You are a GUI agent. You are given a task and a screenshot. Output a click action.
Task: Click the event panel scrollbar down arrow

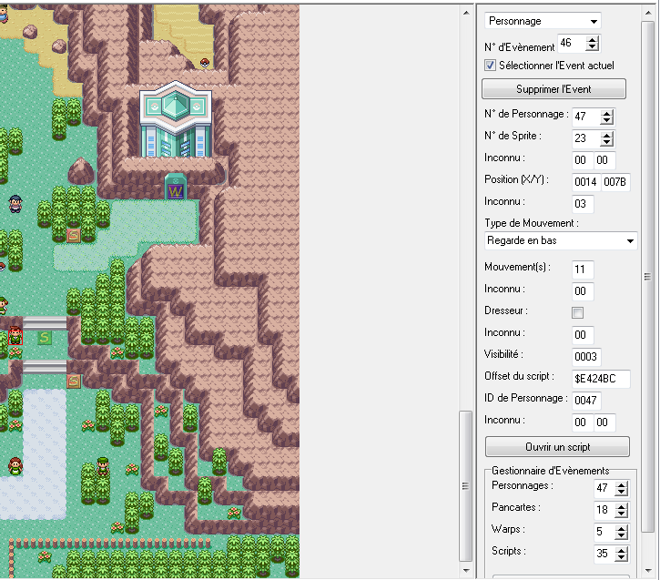pos(648,571)
